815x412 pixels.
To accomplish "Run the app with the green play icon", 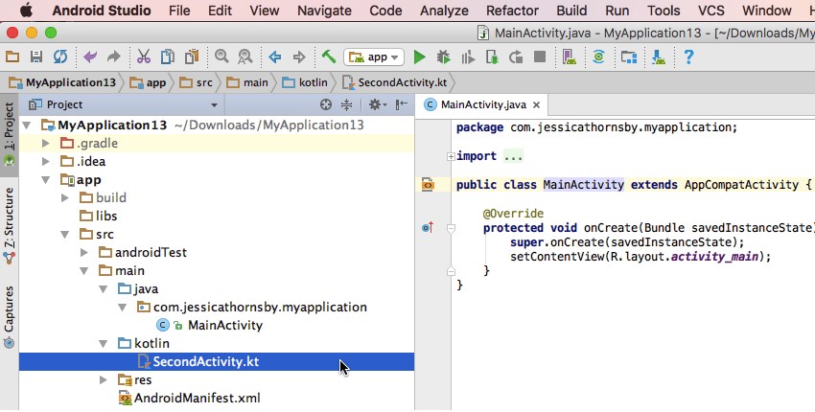I will click(x=419, y=57).
